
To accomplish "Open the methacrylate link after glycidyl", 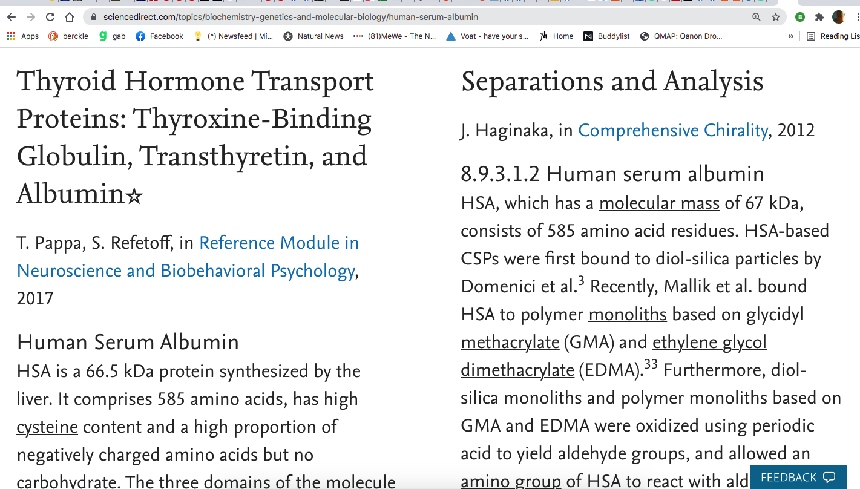I will (x=510, y=342).
